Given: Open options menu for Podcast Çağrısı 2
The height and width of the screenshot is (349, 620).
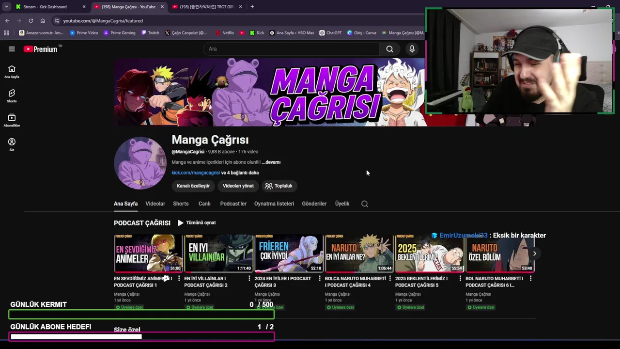Looking at the screenshot, I should point(249,279).
